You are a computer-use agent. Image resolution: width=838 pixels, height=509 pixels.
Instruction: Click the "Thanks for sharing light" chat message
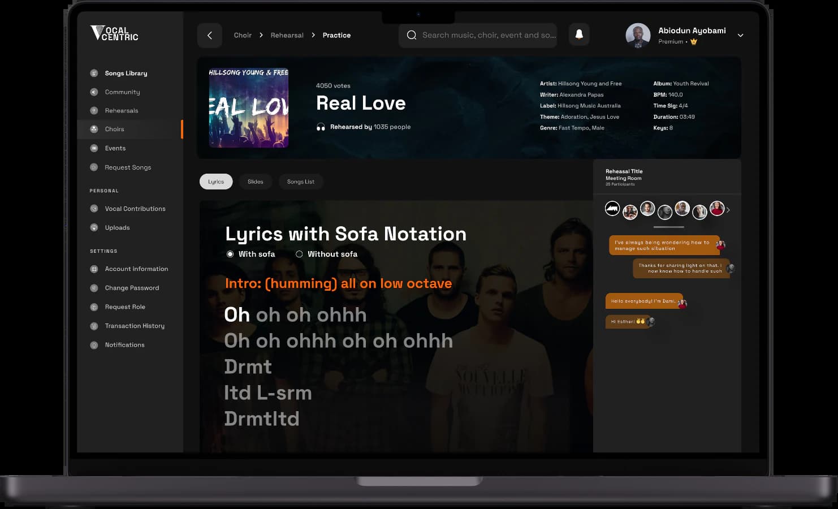click(x=680, y=268)
